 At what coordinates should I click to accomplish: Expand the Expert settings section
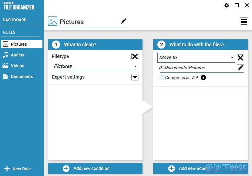point(135,77)
